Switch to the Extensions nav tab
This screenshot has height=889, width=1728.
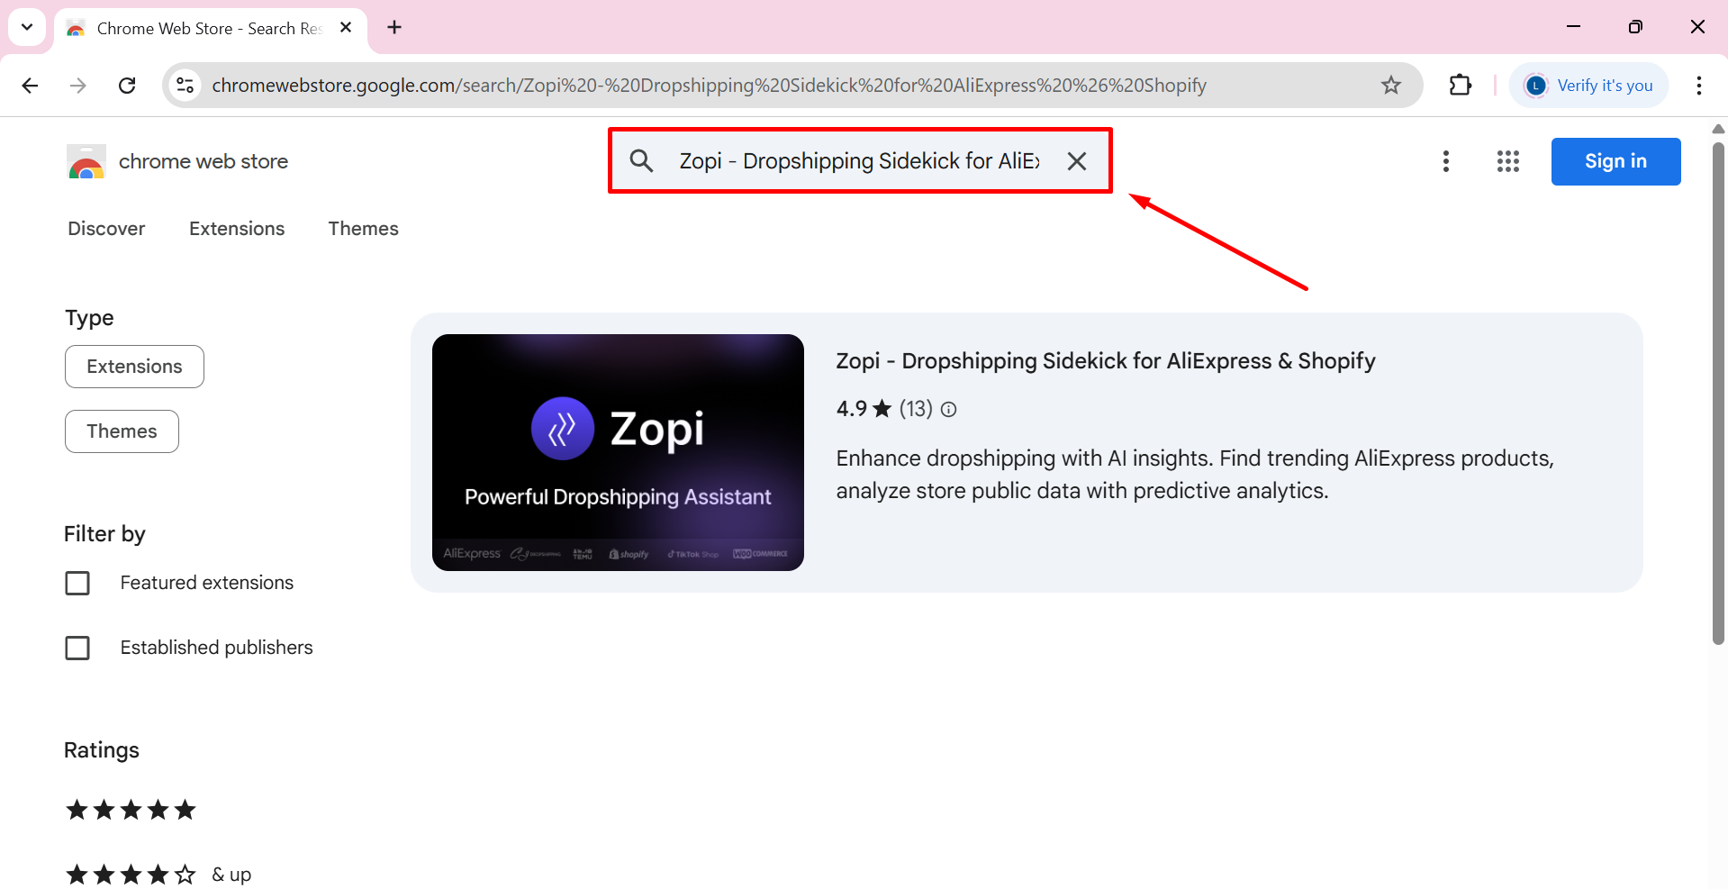coord(237,229)
